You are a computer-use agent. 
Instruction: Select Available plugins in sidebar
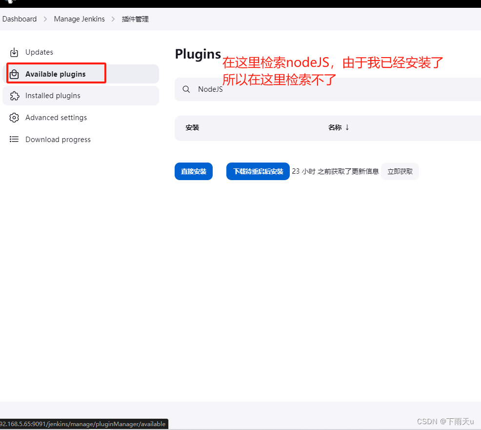click(x=80, y=74)
